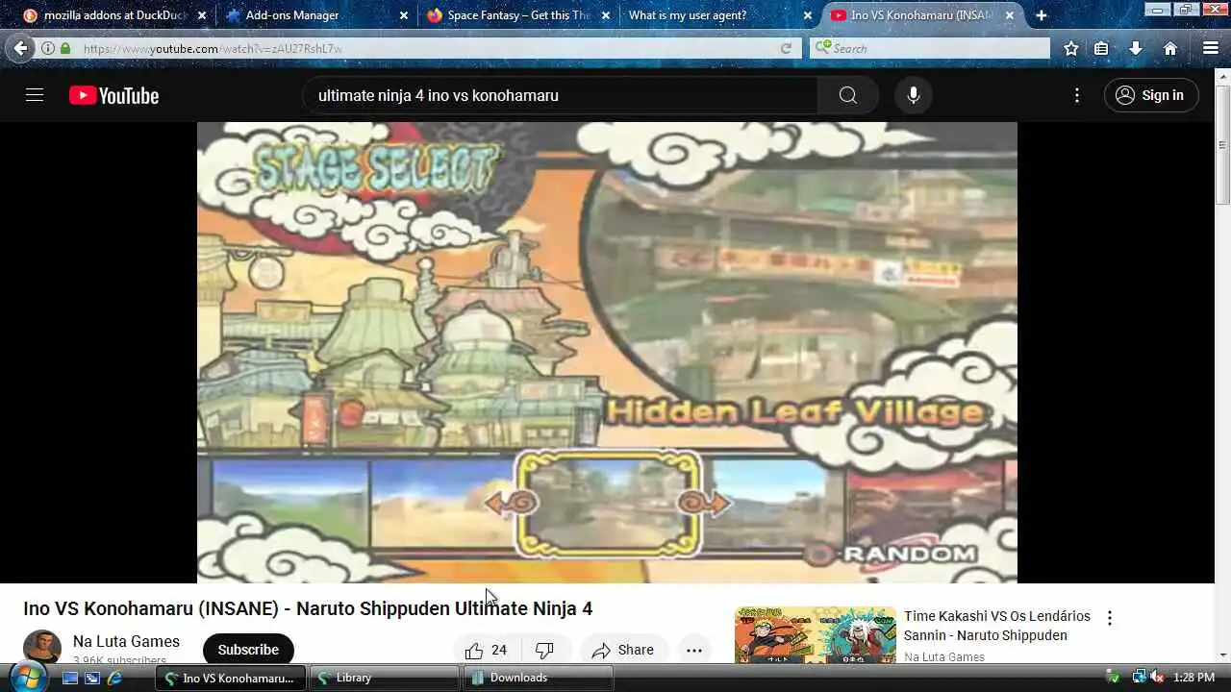Switch to What is my user agent tab
This screenshot has width=1231, height=692.
[721, 15]
